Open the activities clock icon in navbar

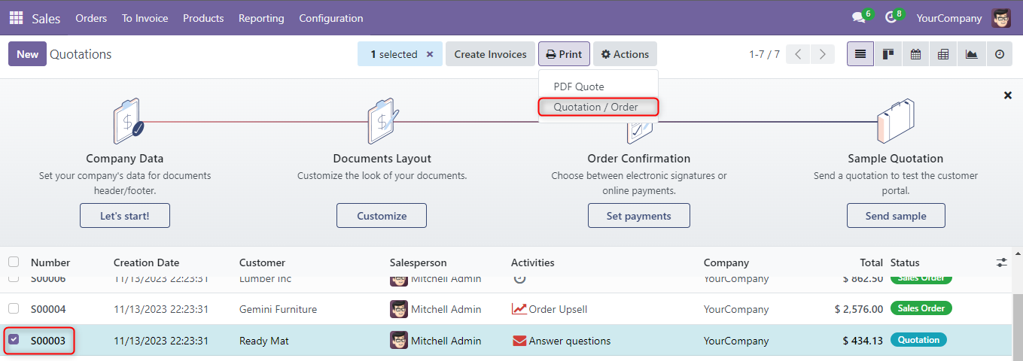tap(891, 18)
